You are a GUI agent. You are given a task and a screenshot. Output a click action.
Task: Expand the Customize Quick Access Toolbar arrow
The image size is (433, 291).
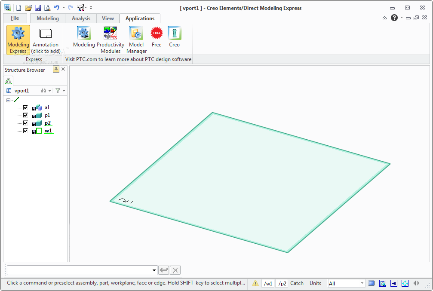click(x=91, y=8)
